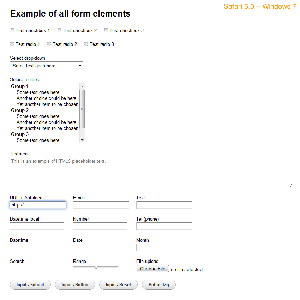300x300 pixels.
Task: Open the Select drop-down menu
Action: pos(46,66)
